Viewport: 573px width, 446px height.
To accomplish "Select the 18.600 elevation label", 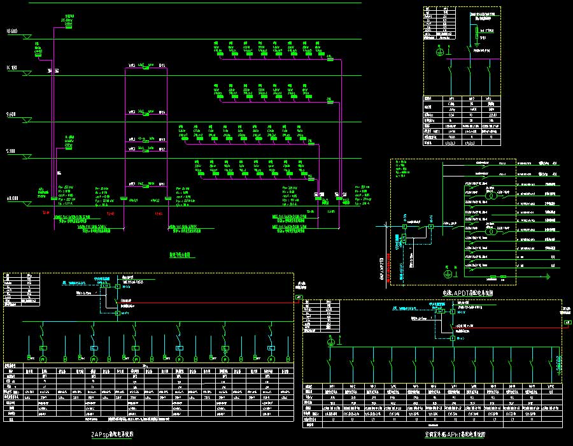I will 11,31.
